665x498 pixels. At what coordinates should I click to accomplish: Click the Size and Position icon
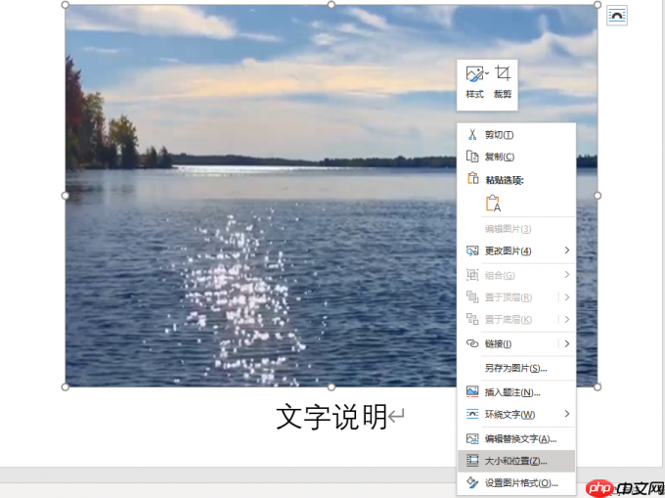pyautogui.click(x=472, y=461)
